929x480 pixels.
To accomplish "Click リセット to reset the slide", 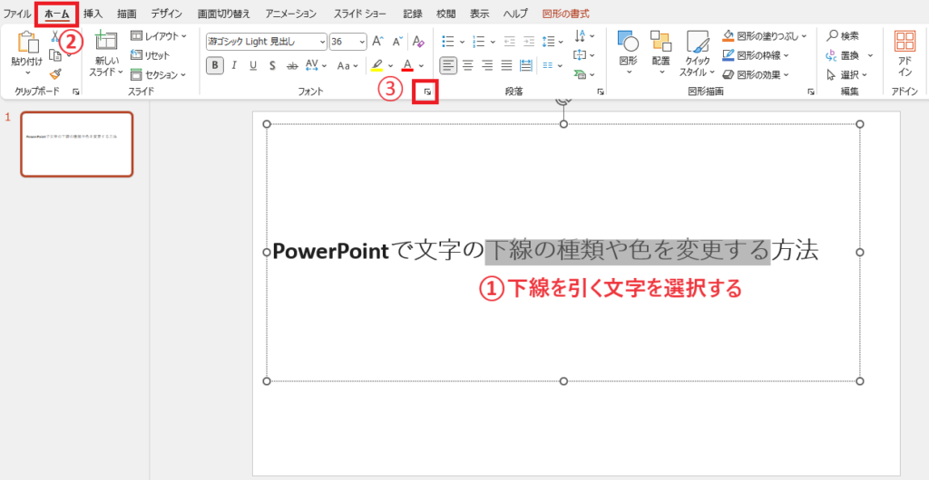I will click(x=151, y=55).
